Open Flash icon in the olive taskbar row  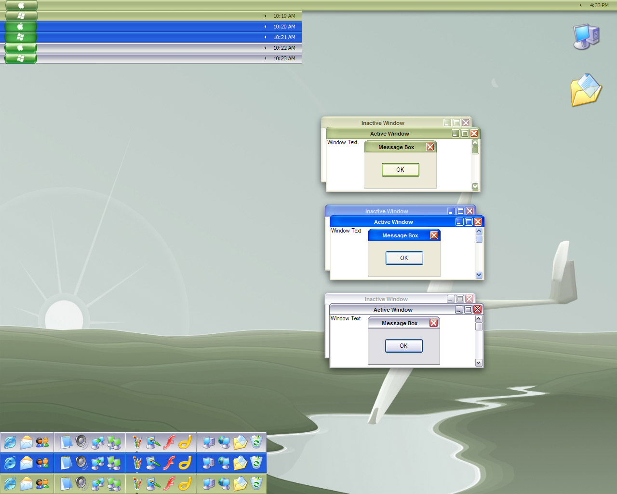169,483
